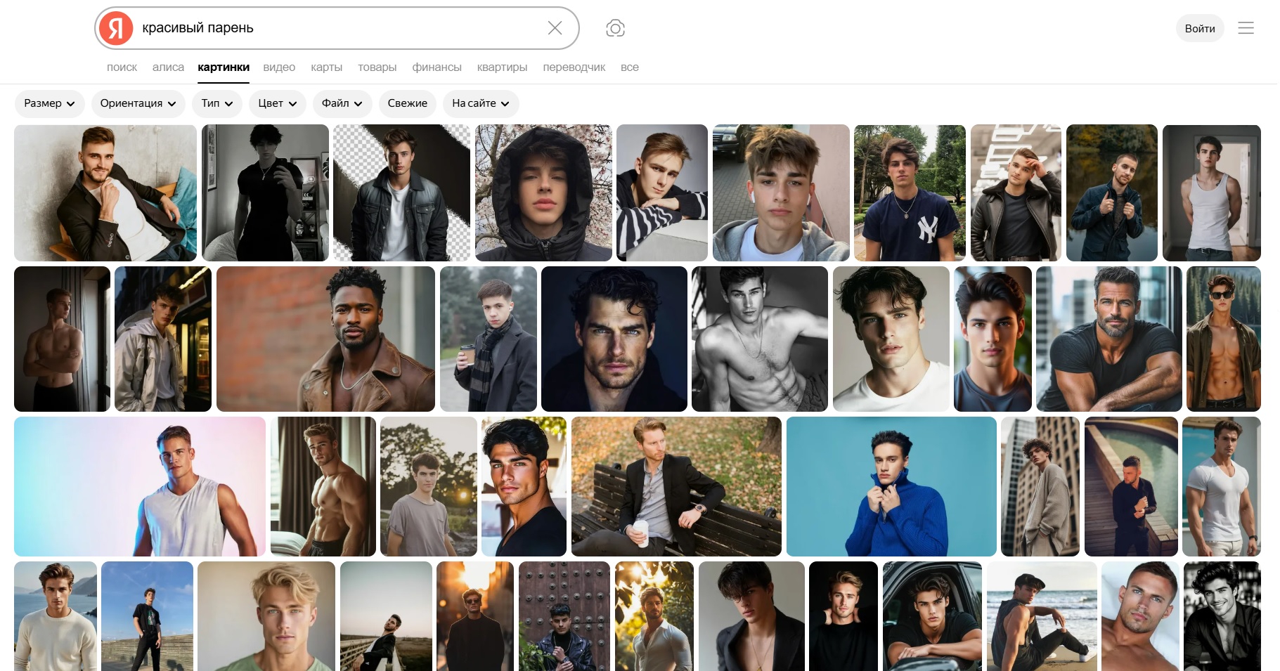The height and width of the screenshot is (671, 1280).
Task: Click the Войти button
Action: pyautogui.click(x=1200, y=28)
